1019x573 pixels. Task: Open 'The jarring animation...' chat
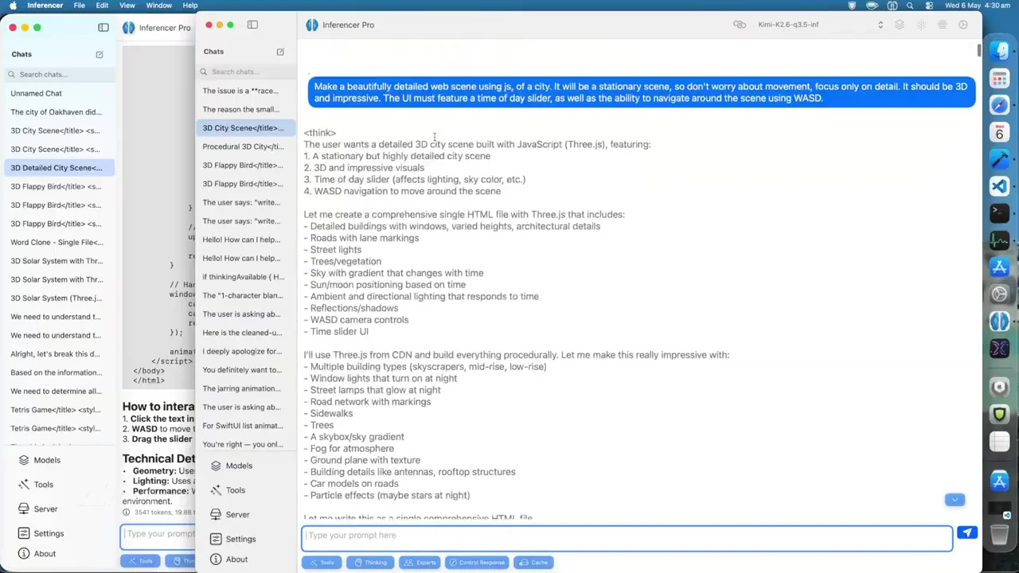pos(243,388)
